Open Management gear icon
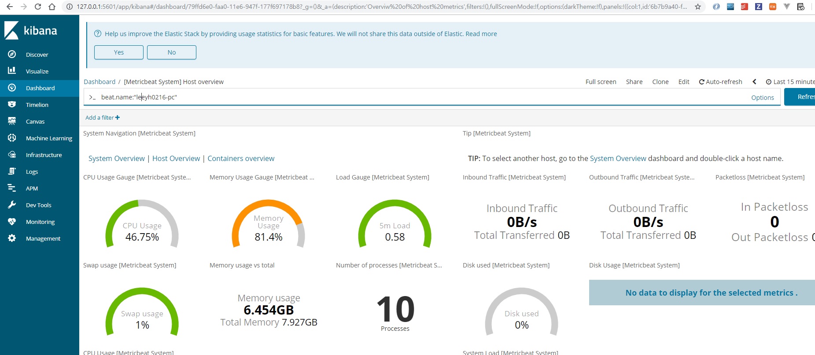This screenshot has height=355, width=815. (x=12, y=238)
